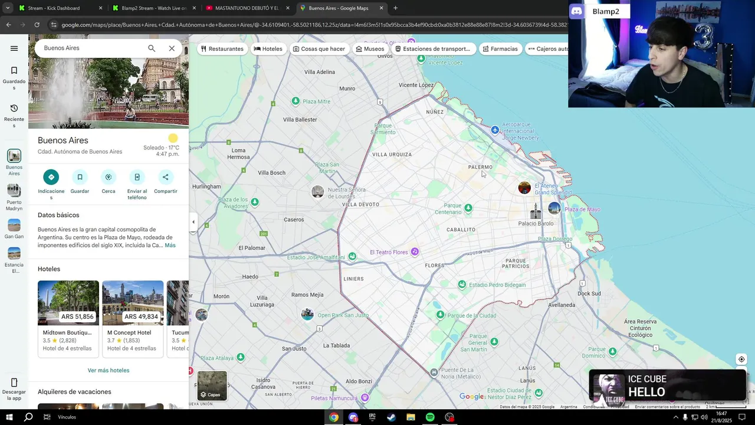This screenshot has height=425, width=755.
Task: Open Guardados in the sidebar
Action: pos(14,78)
